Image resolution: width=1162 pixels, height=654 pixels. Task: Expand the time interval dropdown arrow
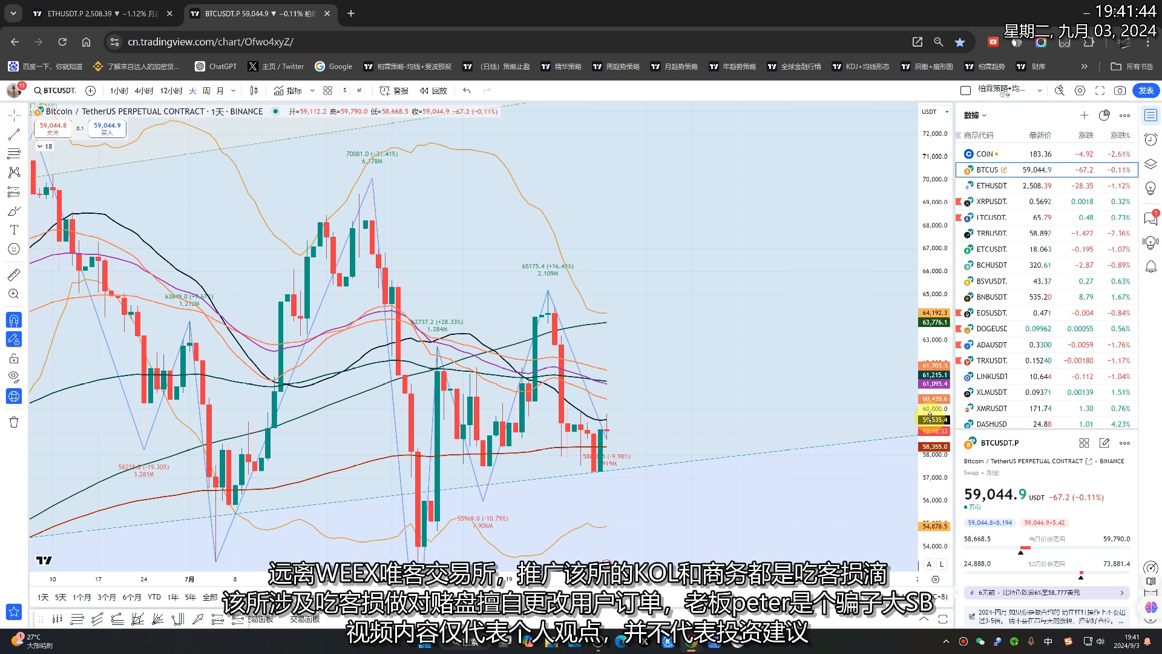coord(234,91)
